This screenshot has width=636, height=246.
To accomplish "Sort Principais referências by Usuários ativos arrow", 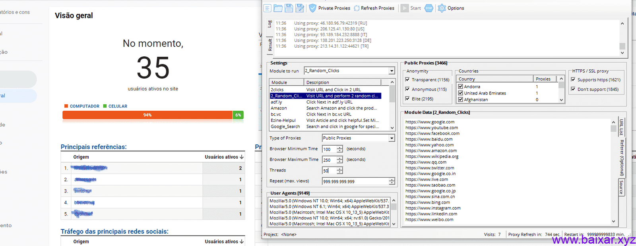I will coord(242,157).
